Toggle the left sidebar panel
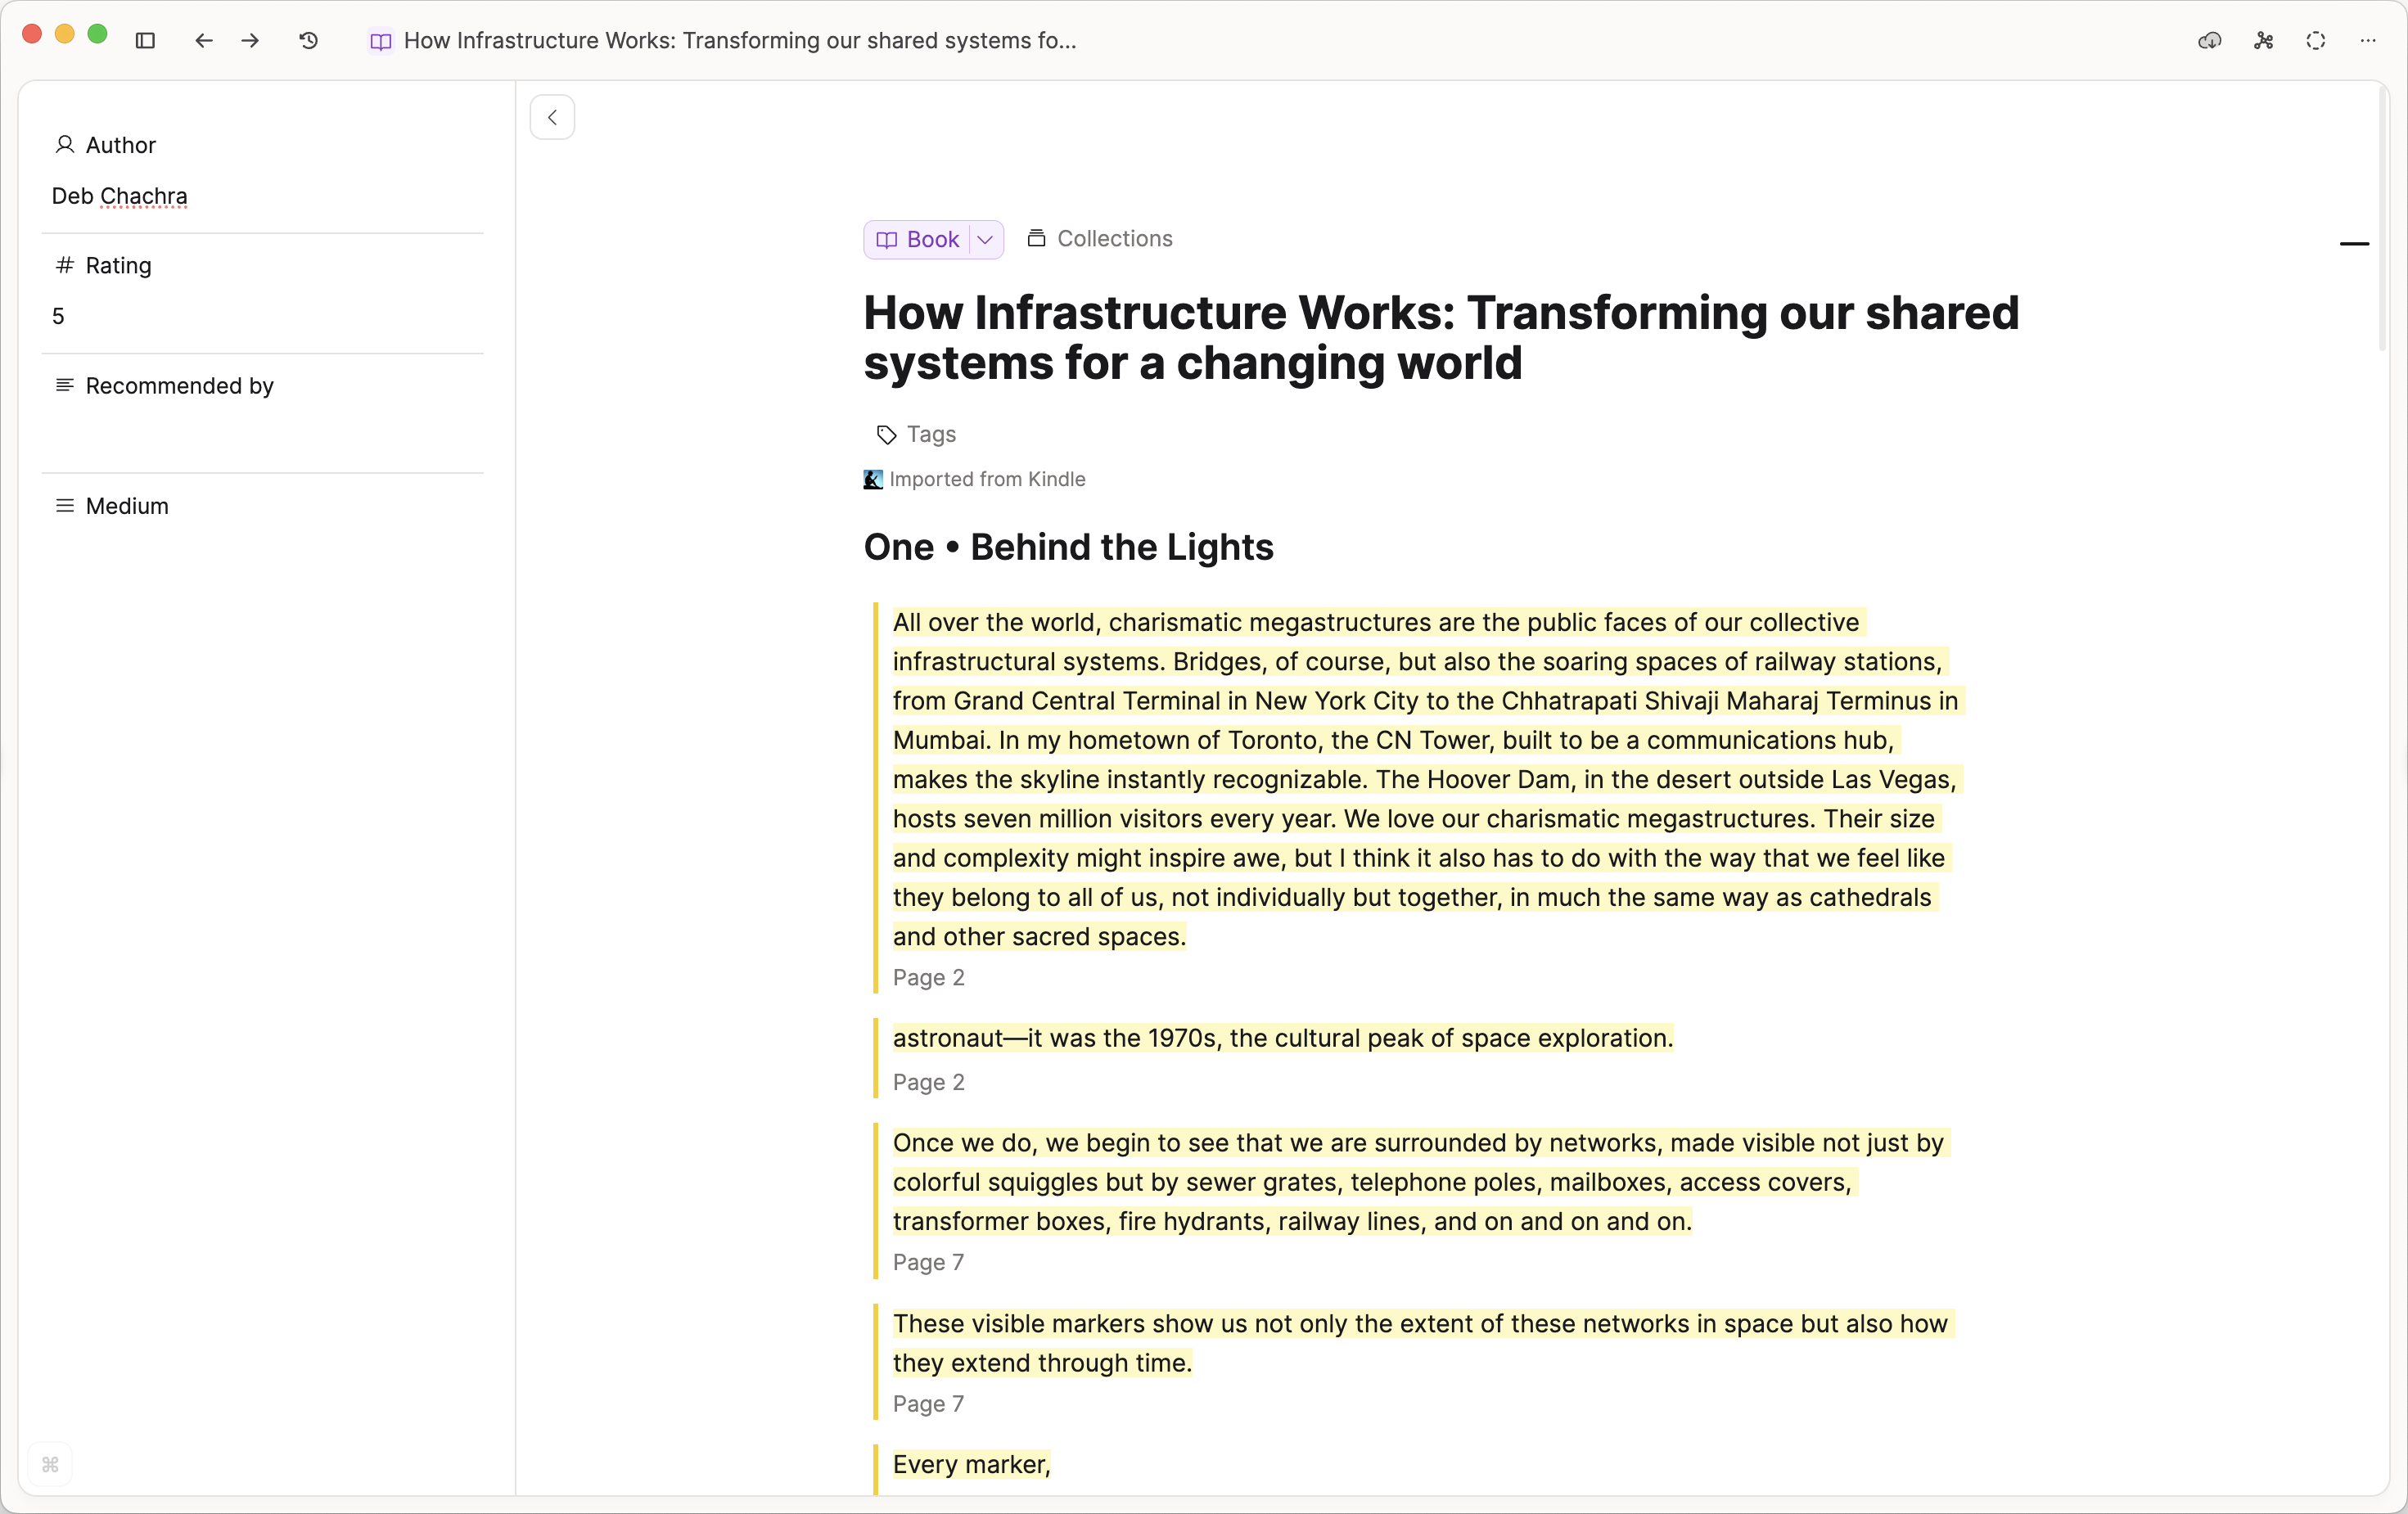The image size is (2408, 1514). point(145,41)
